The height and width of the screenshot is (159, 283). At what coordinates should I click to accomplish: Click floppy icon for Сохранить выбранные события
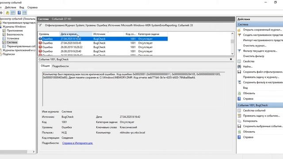click(x=239, y=126)
